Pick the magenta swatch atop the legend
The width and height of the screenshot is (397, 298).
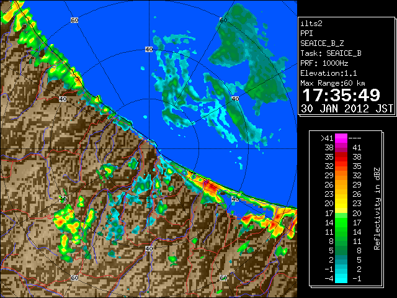tap(341, 138)
